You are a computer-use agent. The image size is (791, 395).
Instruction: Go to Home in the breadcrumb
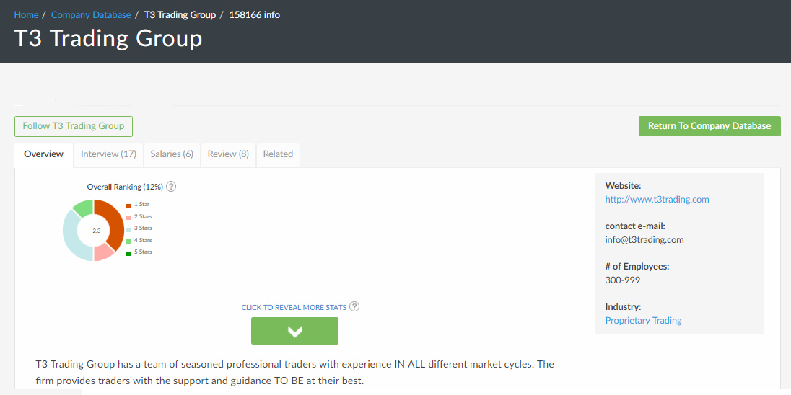tap(26, 14)
